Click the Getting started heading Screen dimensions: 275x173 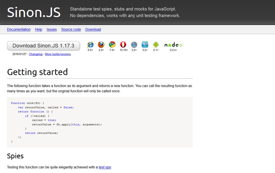click(37, 72)
